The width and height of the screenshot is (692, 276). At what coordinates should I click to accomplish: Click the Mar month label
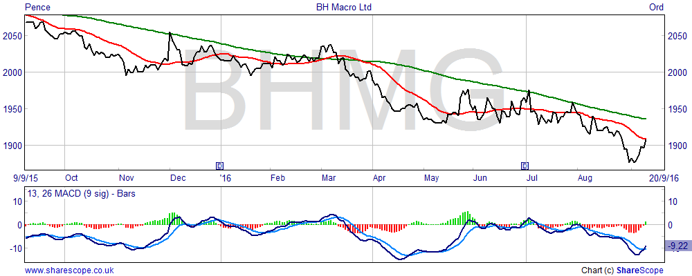[329, 178]
